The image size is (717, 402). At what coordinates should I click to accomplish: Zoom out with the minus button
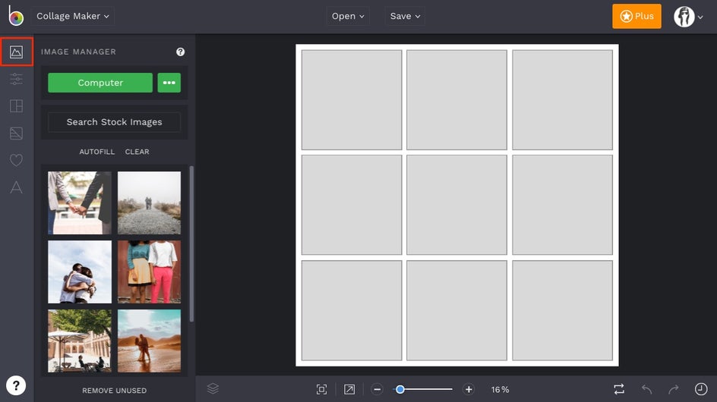tap(377, 389)
